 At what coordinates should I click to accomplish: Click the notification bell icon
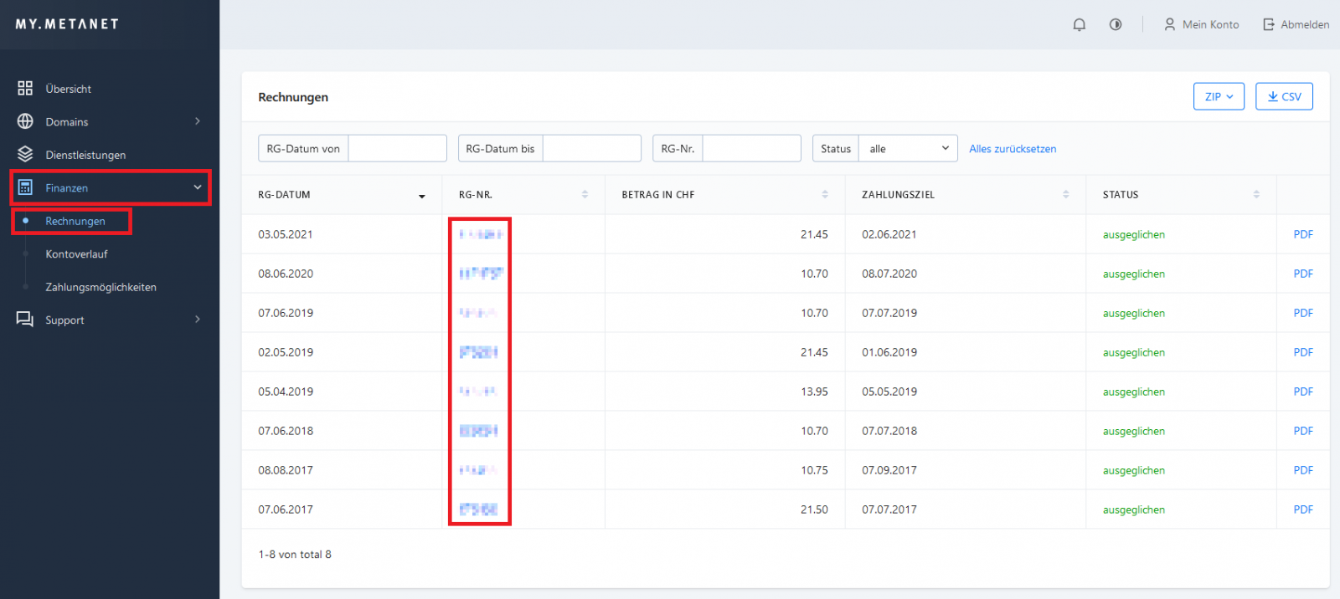1079,25
